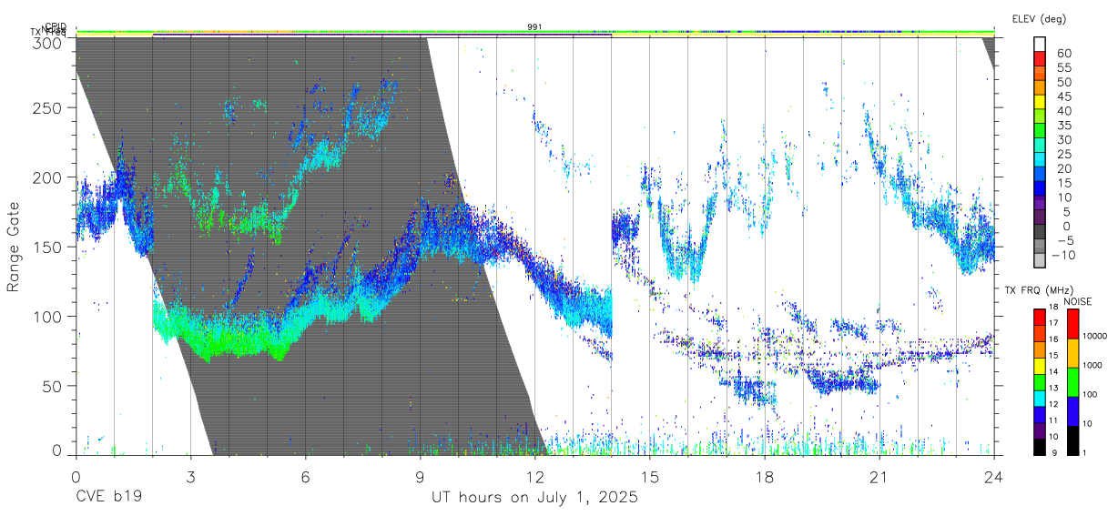Select the red top swatch of the NOISE bar
The height and width of the screenshot is (516, 1118).
coord(1072,323)
